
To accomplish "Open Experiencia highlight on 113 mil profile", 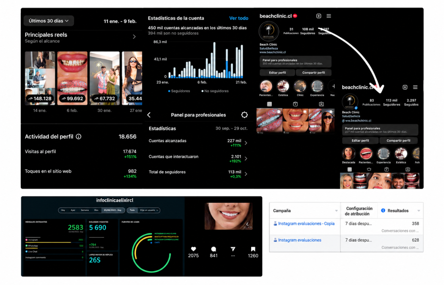I will 383,153.
